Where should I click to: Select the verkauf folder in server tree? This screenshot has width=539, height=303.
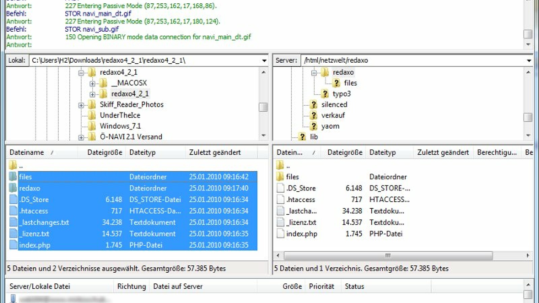[333, 115]
